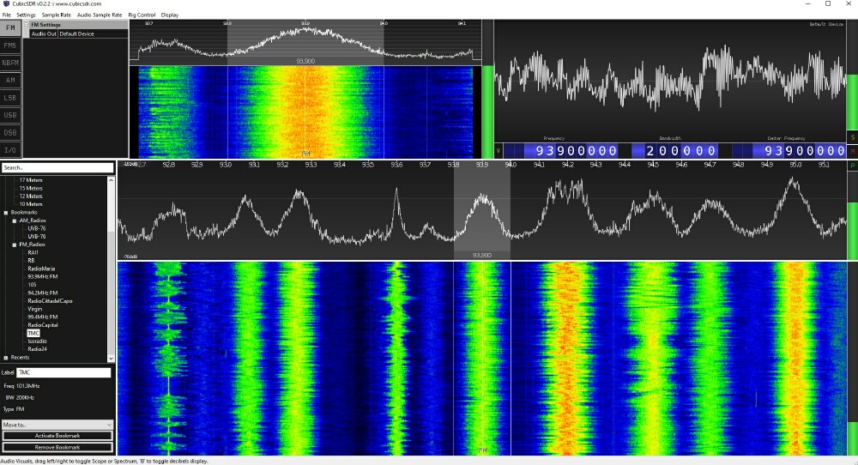Click the bookmark tree scroll-up arrow
The width and height of the screenshot is (858, 465).
tap(111, 180)
